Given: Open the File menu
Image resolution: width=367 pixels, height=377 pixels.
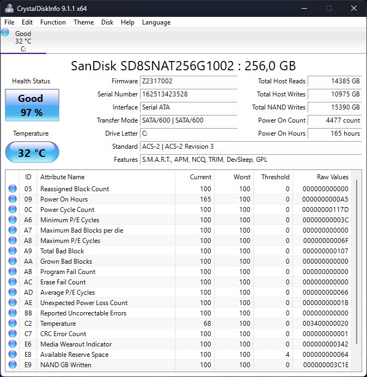Looking at the screenshot, I should [9, 22].
